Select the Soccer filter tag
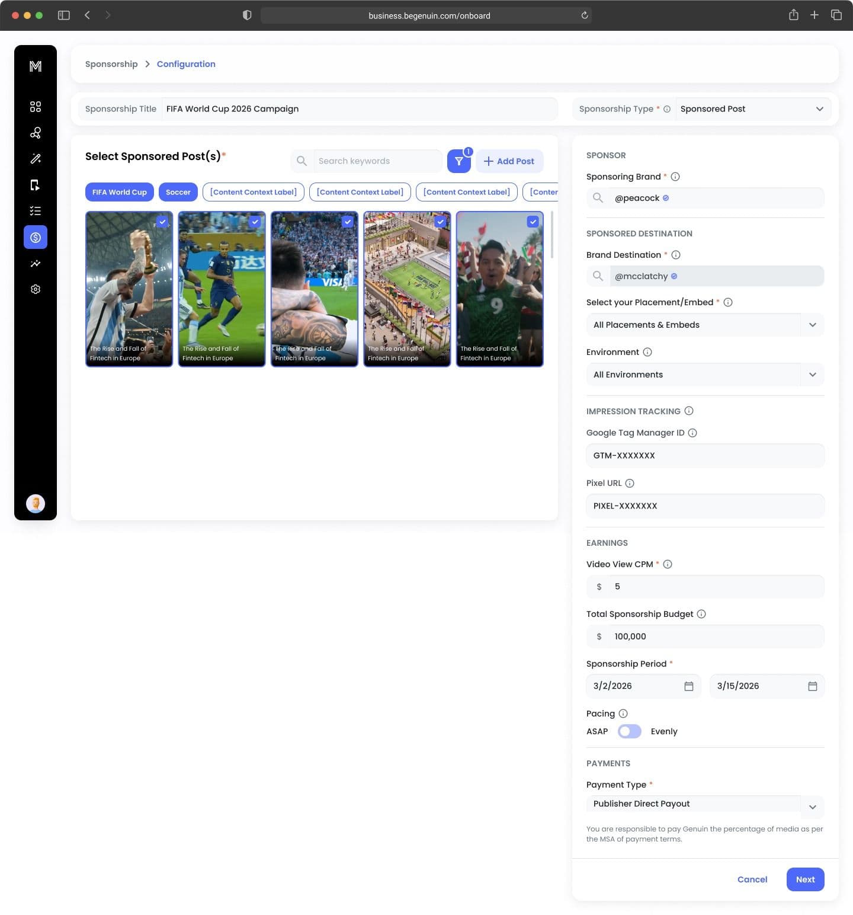 click(178, 192)
